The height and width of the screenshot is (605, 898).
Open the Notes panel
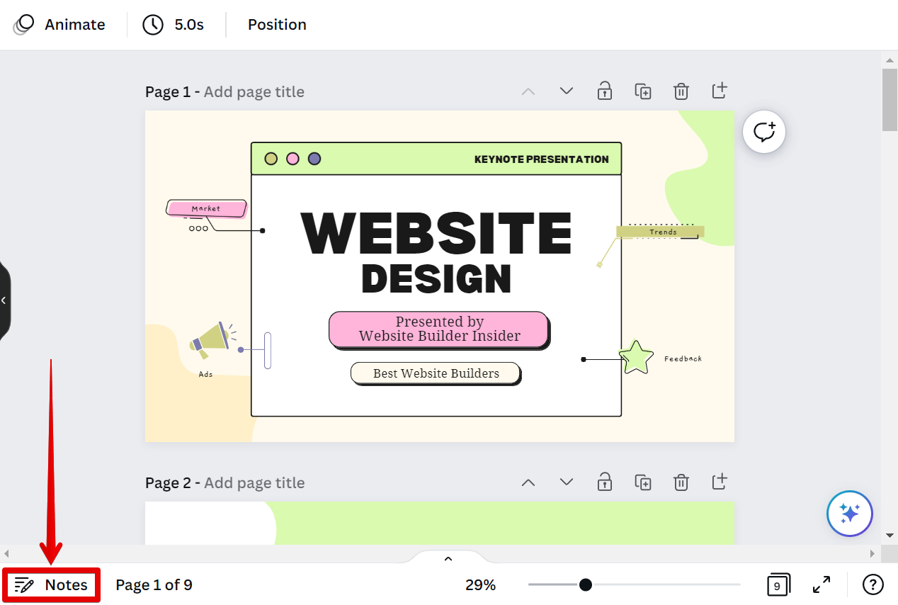pos(51,584)
